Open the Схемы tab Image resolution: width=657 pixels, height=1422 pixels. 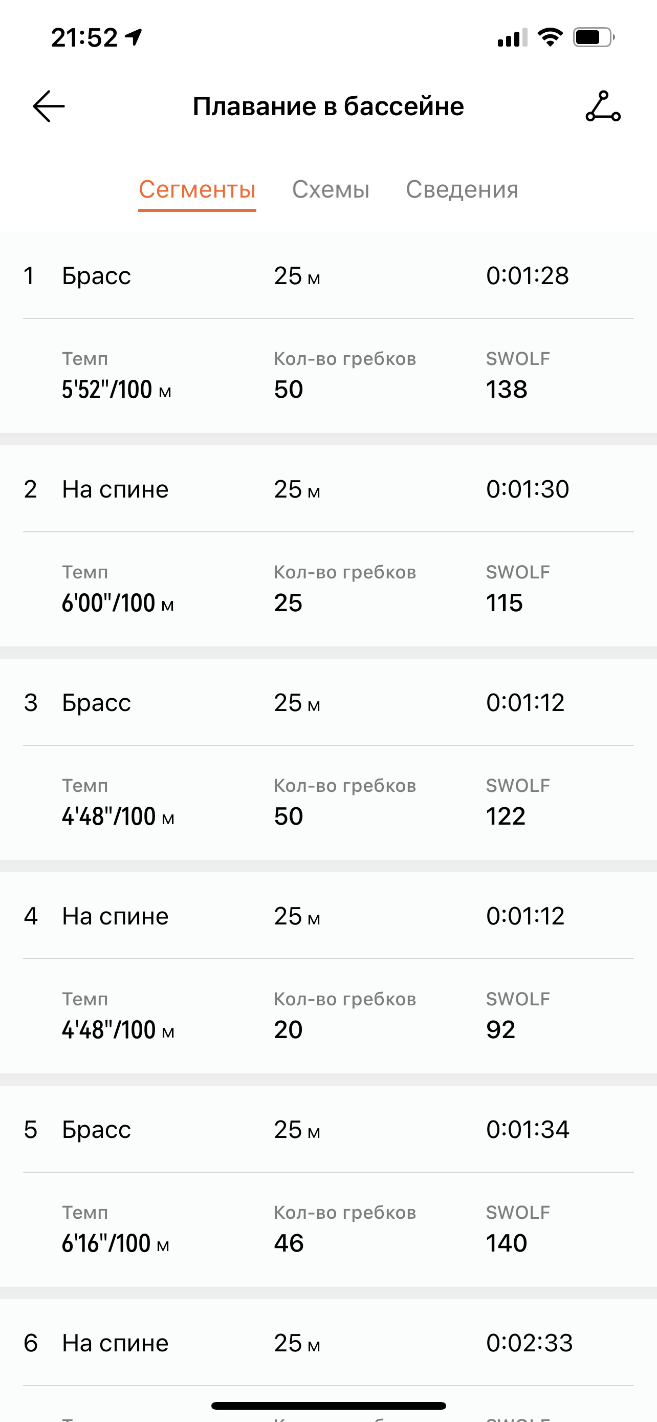pos(331,190)
